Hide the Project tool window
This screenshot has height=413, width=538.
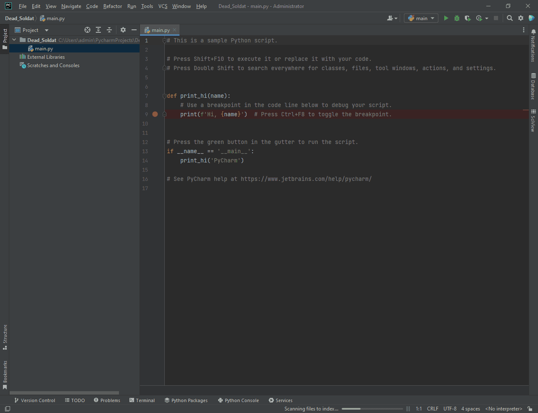[134, 30]
